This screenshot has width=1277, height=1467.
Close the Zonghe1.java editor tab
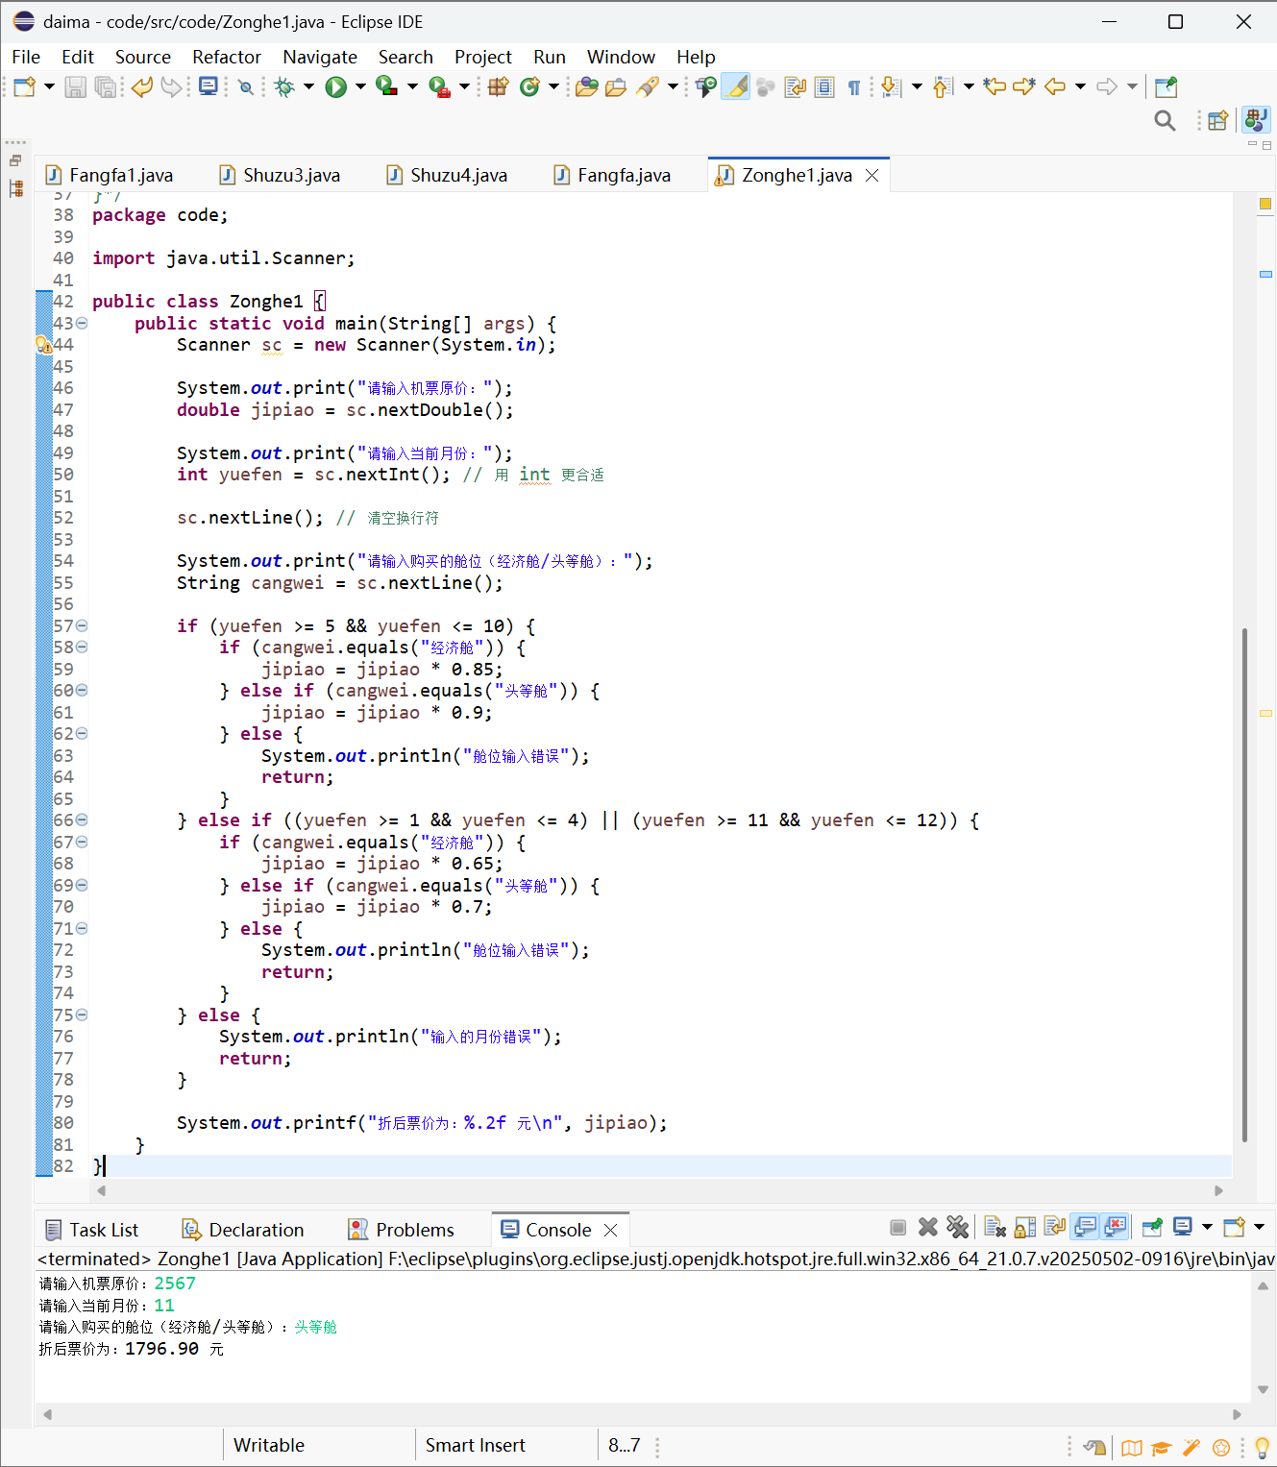pos(872,175)
